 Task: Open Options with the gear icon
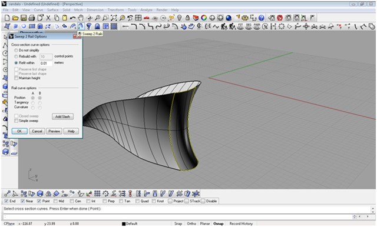point(245,18)
